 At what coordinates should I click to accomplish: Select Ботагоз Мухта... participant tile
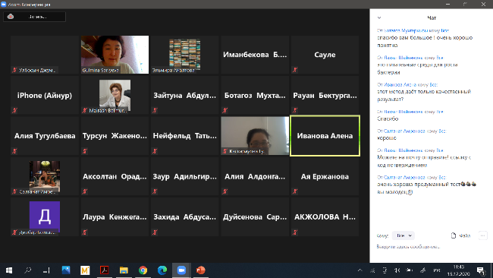point(255,95)
